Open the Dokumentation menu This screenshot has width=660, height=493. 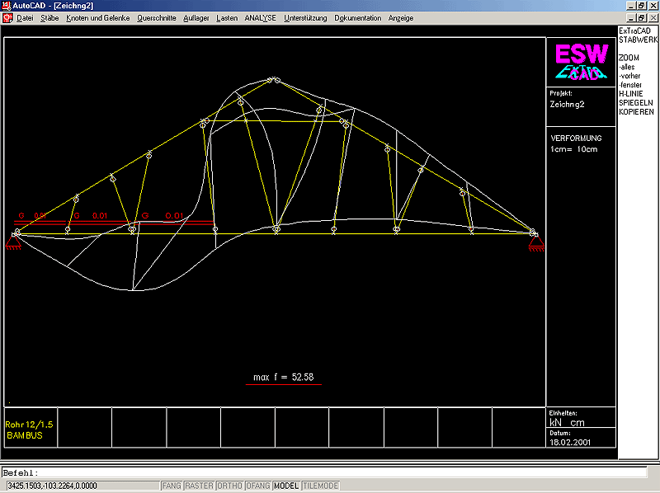coord(358,18)
